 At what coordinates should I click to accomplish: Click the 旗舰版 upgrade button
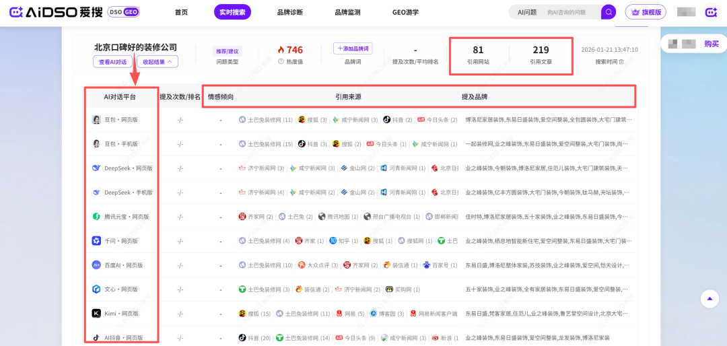(646, 12)
